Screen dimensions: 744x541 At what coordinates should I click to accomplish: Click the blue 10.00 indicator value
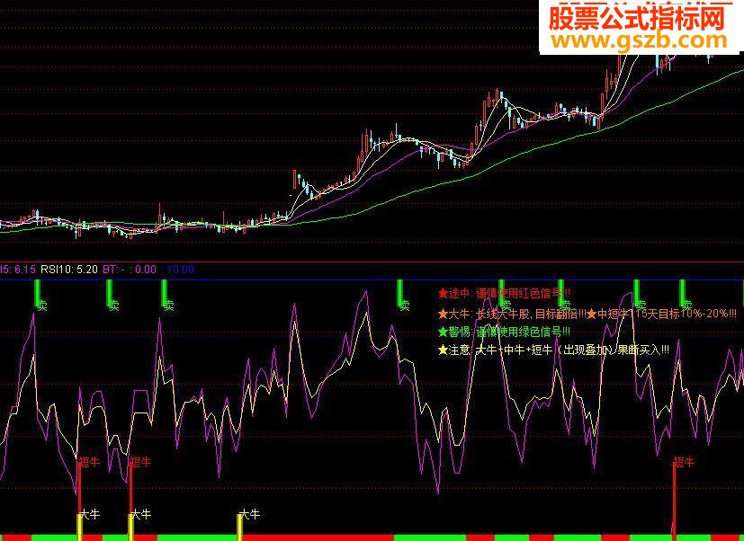click(x=180, y=270)
